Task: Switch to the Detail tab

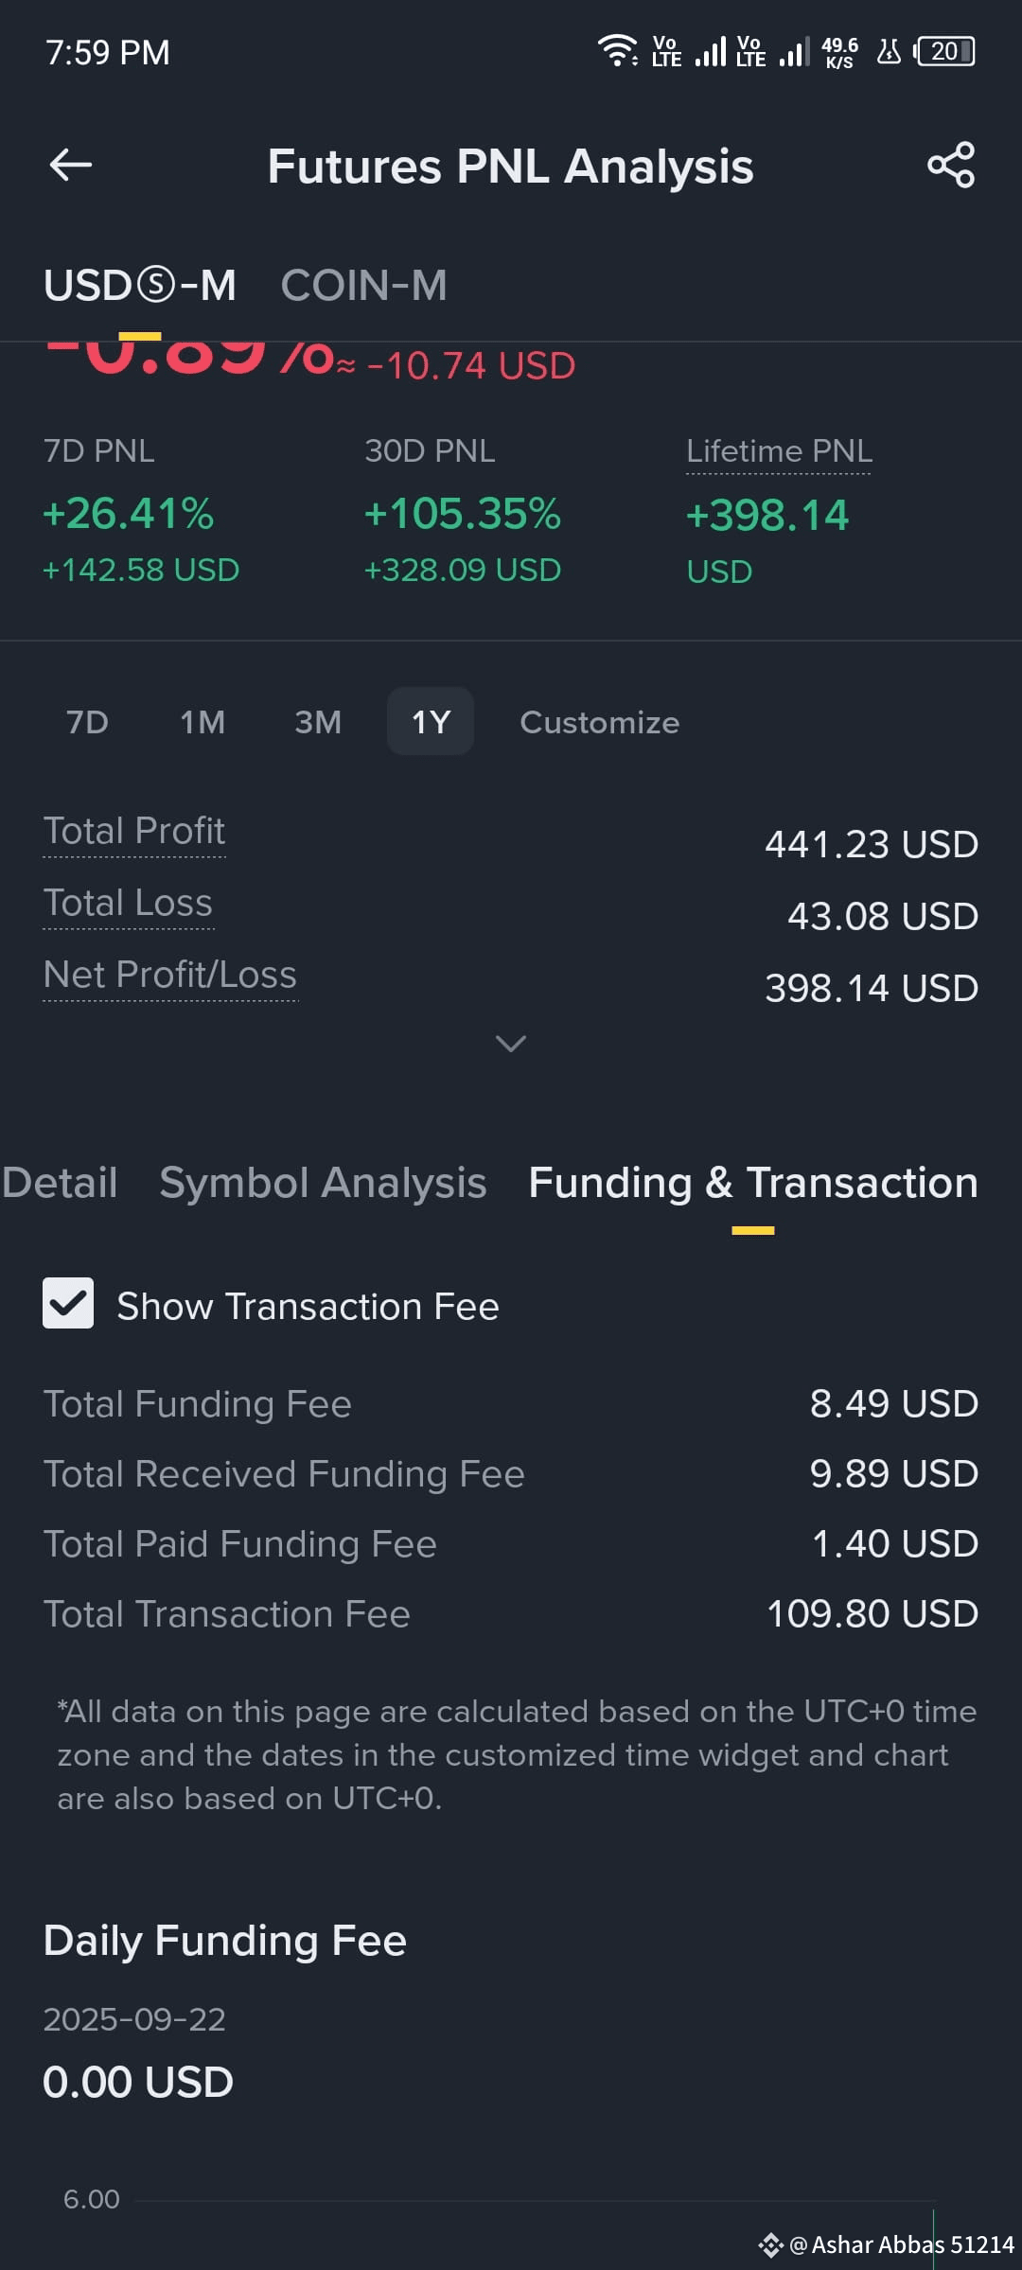Action: pyautogui.click(x=59, y=1183)
